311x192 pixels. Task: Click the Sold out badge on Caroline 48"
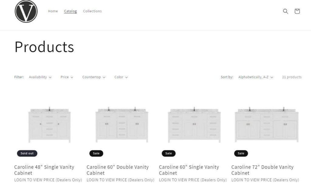(27, 153)
